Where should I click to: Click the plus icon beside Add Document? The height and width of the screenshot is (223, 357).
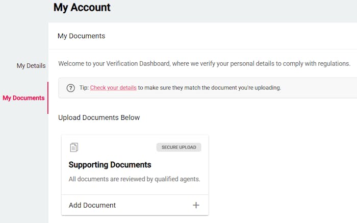tap(196, 205)
